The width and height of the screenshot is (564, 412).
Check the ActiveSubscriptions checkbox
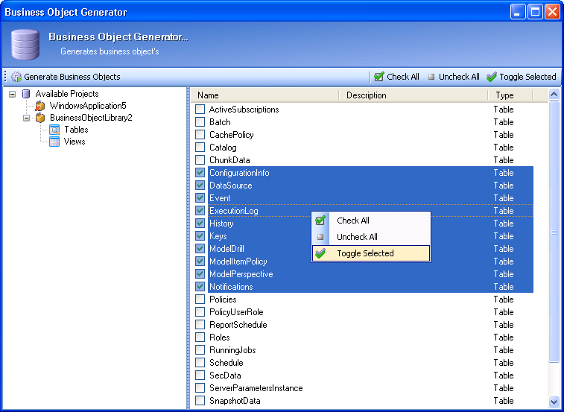(200, 110)
